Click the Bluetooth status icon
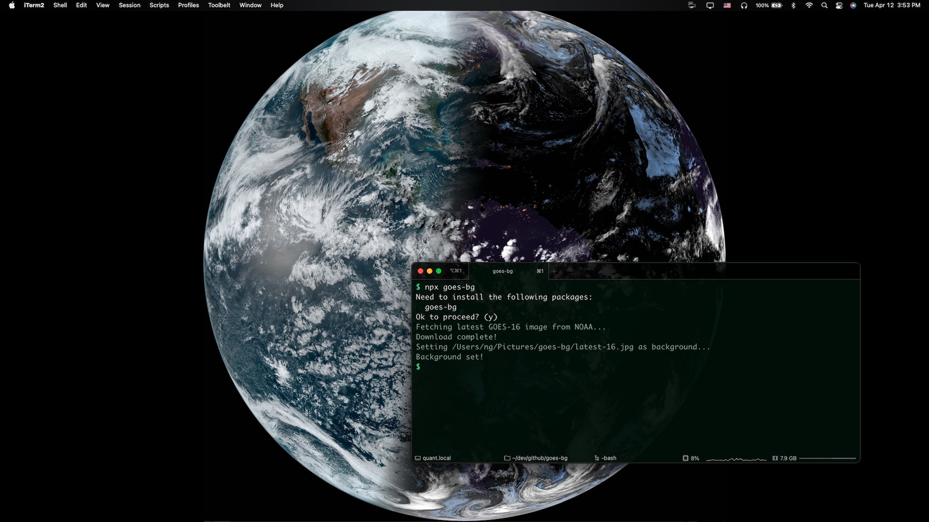Viewport: 929px width, 522px height. (793, 5)
